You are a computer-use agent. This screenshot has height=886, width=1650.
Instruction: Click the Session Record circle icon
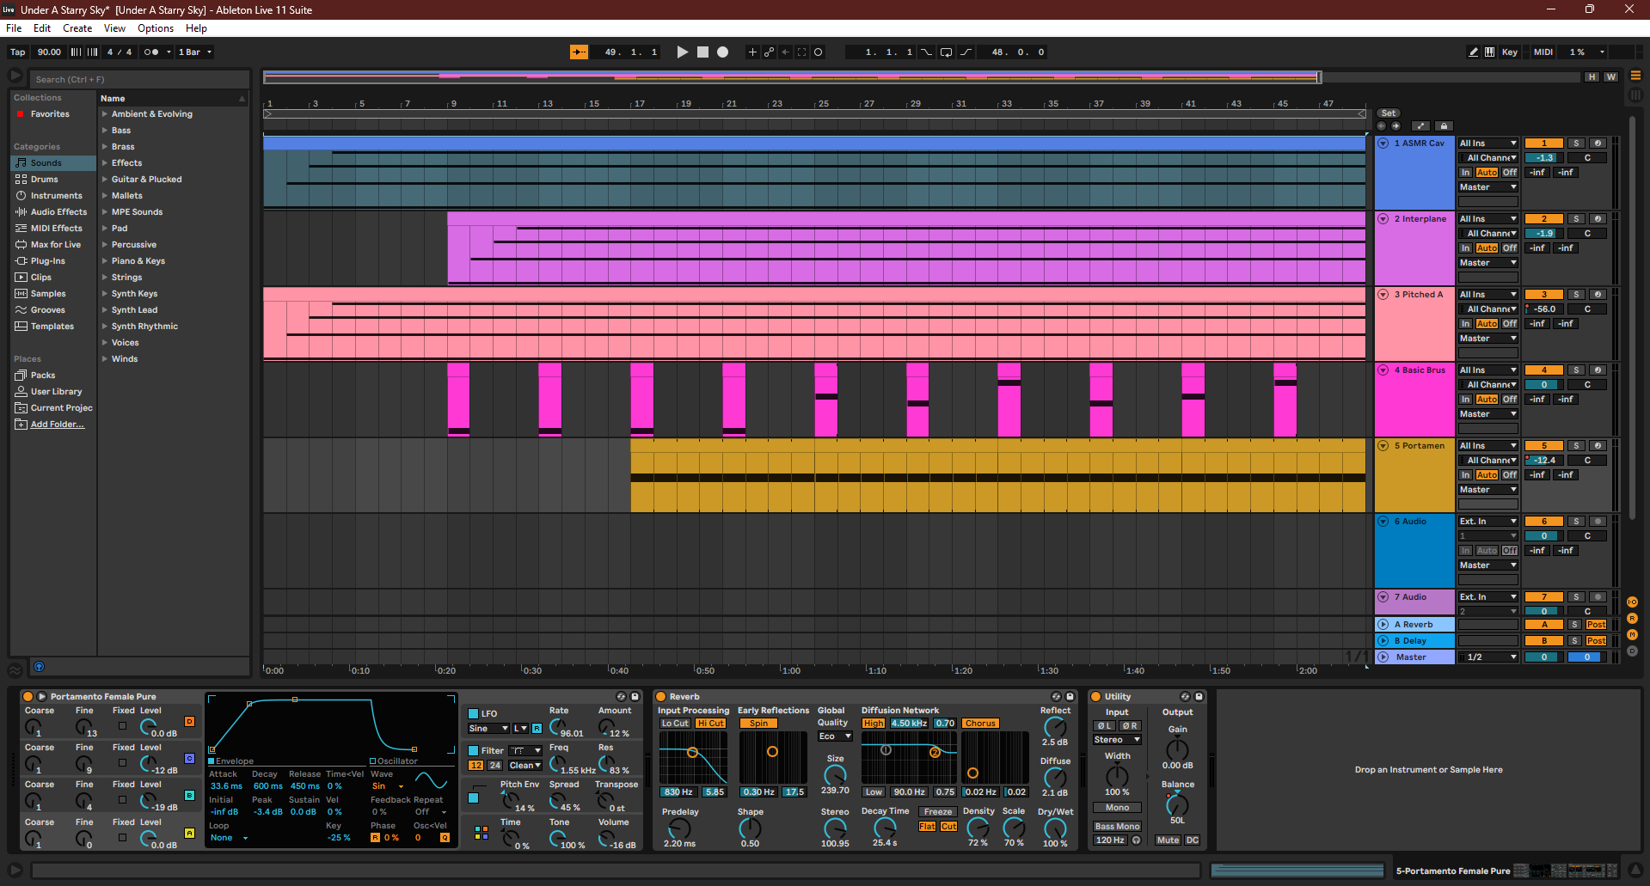click(818, 52)
